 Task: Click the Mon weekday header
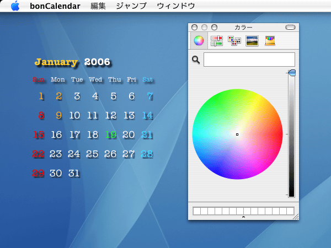(58, 80)
